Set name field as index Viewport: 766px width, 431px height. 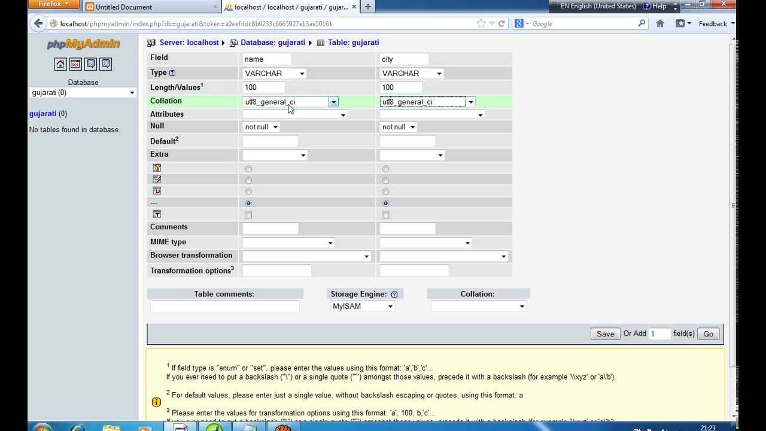pos(248,180)
